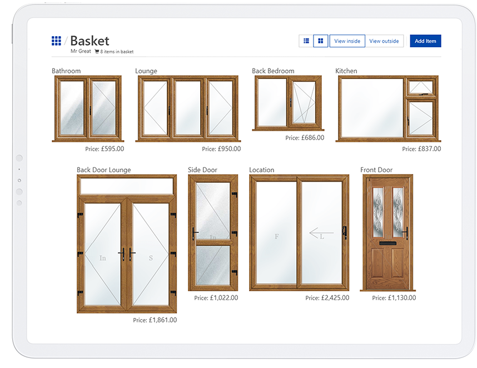This screenshot has height=368, width=477.
Task: Click the letterbox on the Front Door
Action: click(388, 242)
